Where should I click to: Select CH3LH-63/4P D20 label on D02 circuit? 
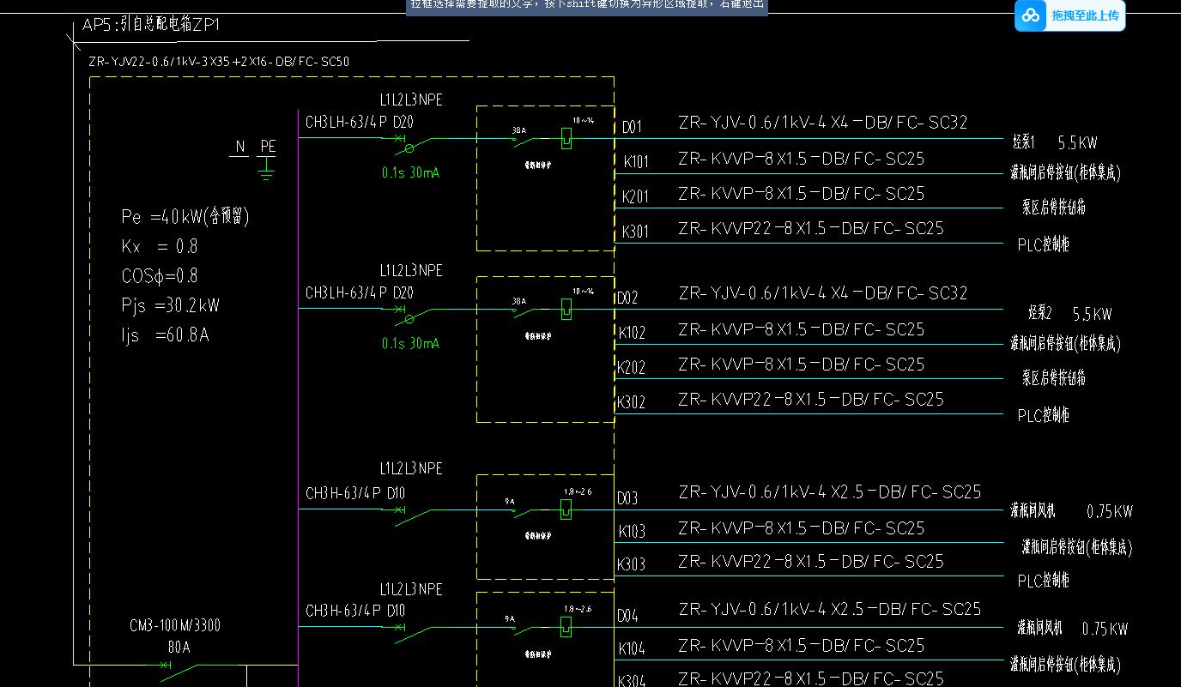tap(359, 293)
